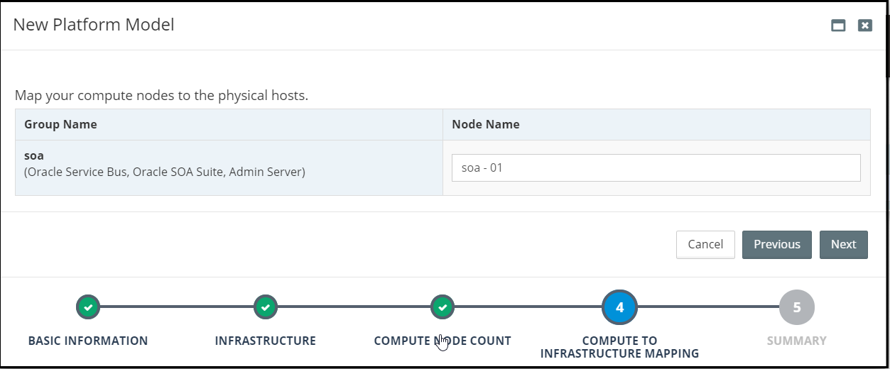Go to the Summary step label

(796, 341)
